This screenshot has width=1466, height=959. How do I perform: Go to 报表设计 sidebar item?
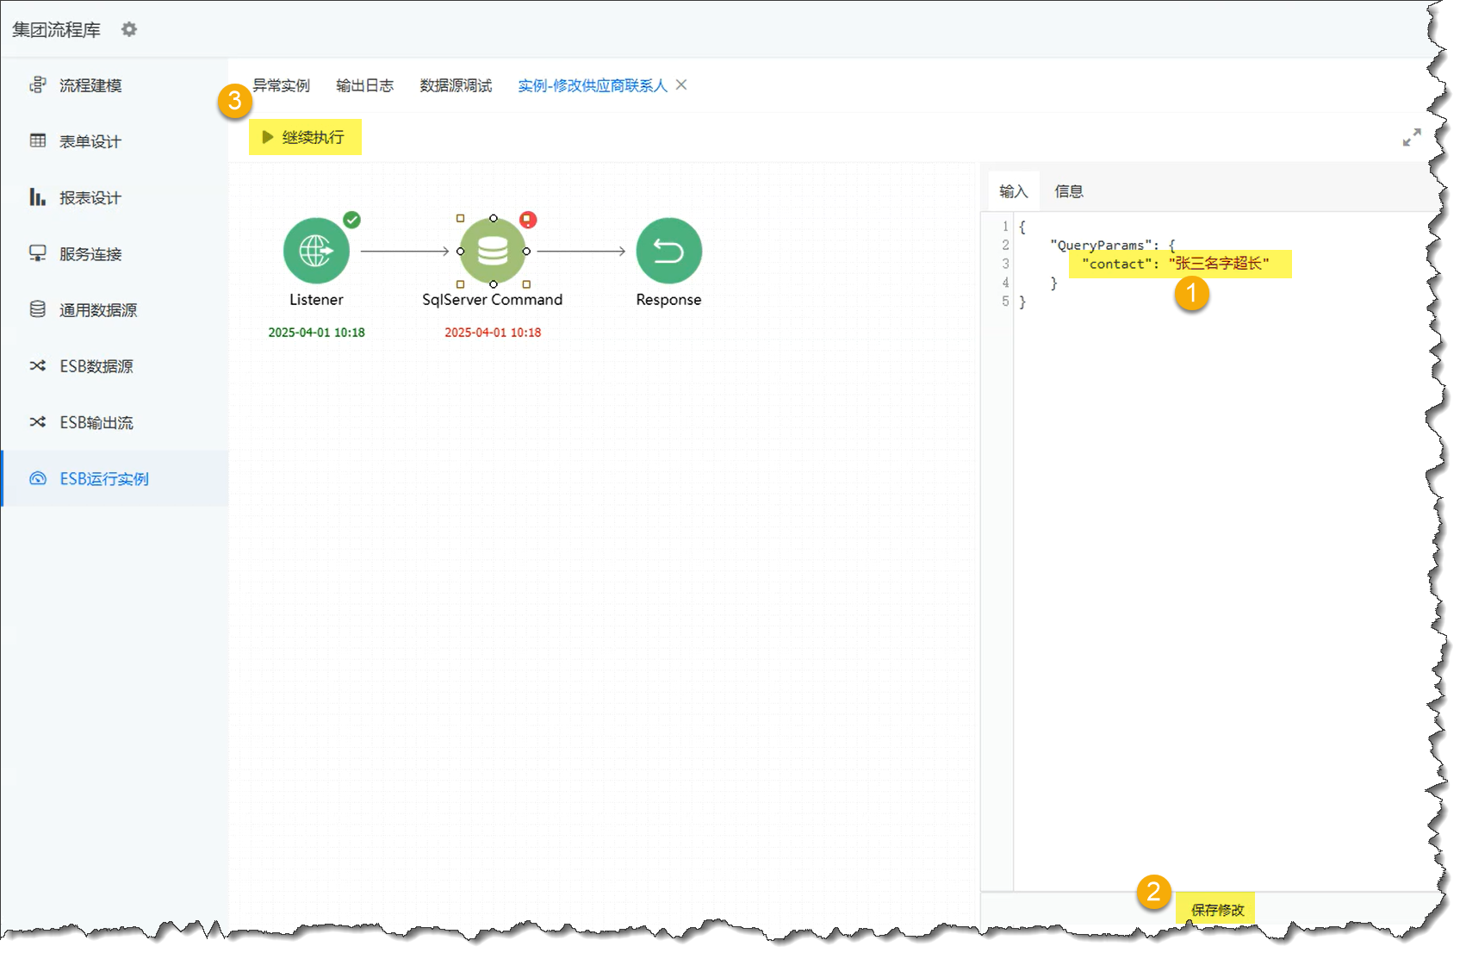[x=90, y=198]
